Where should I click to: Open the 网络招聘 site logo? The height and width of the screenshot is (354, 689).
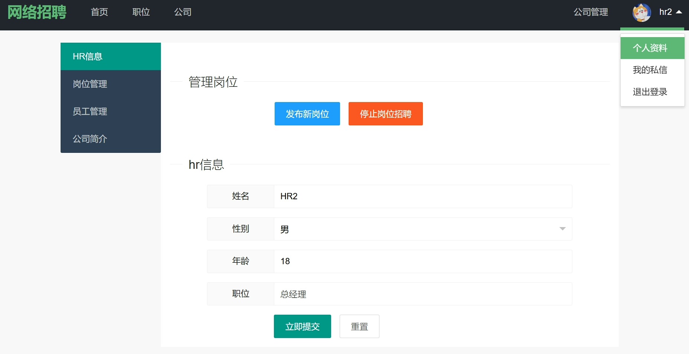[x=37, y=12]
